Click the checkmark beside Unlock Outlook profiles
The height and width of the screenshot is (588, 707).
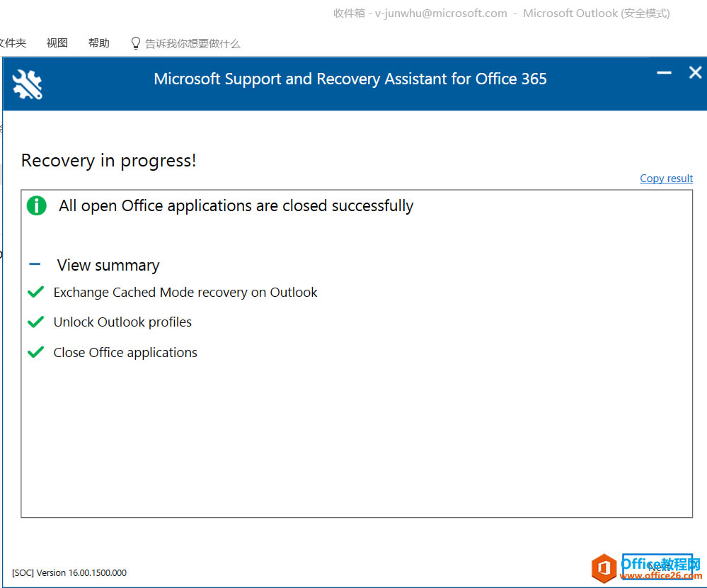point(35,322)
